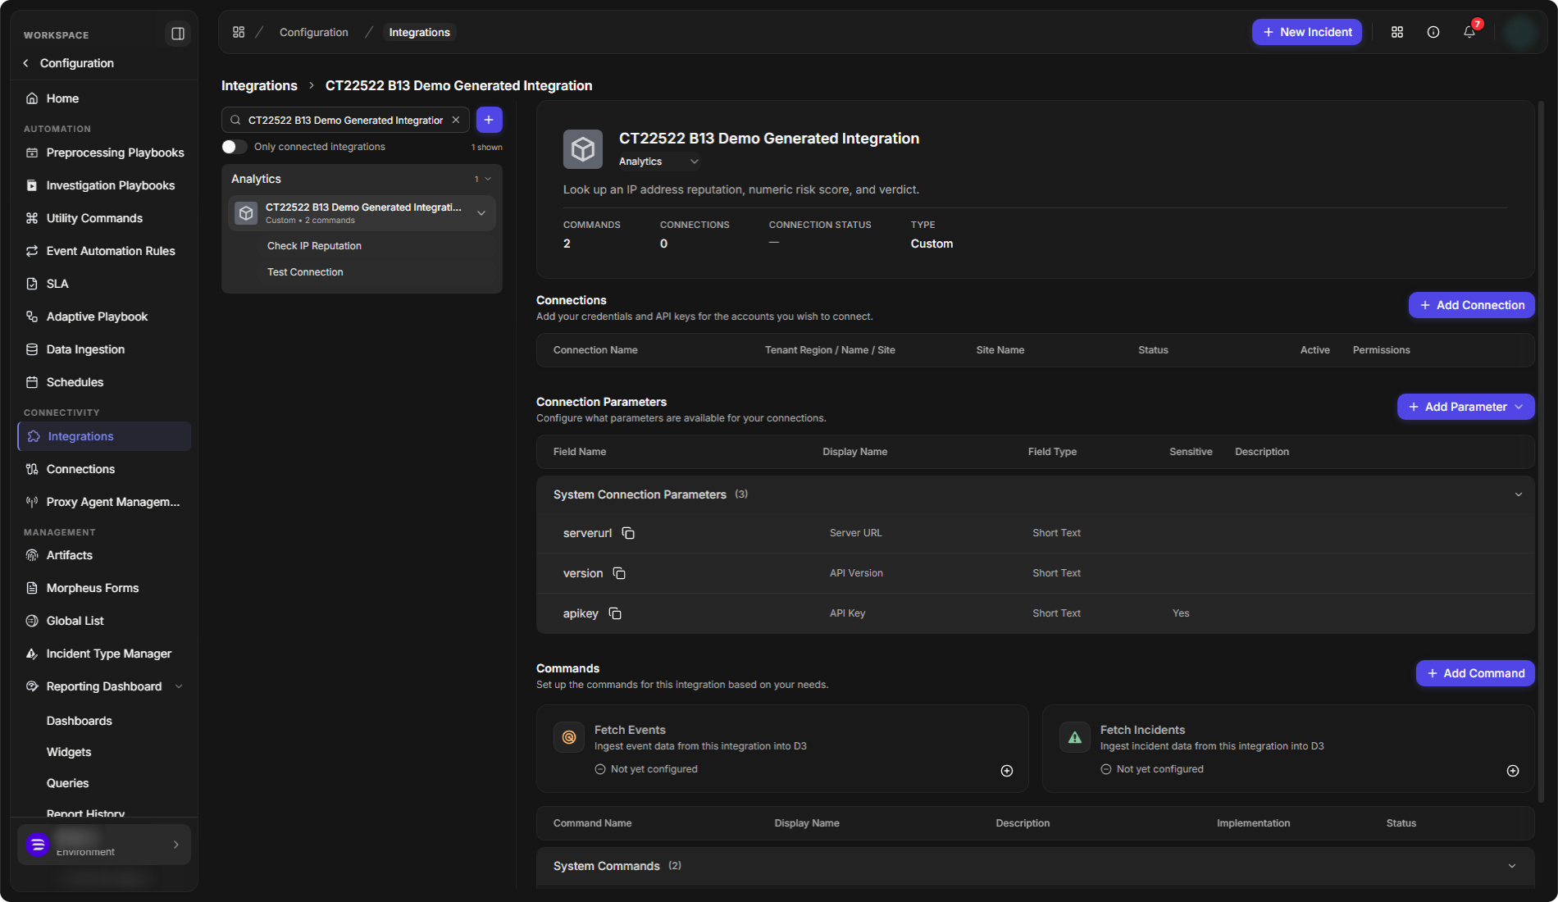The image size is (1558, 902).
Task: Copy the version field name
Action: (x=619, y=573)
